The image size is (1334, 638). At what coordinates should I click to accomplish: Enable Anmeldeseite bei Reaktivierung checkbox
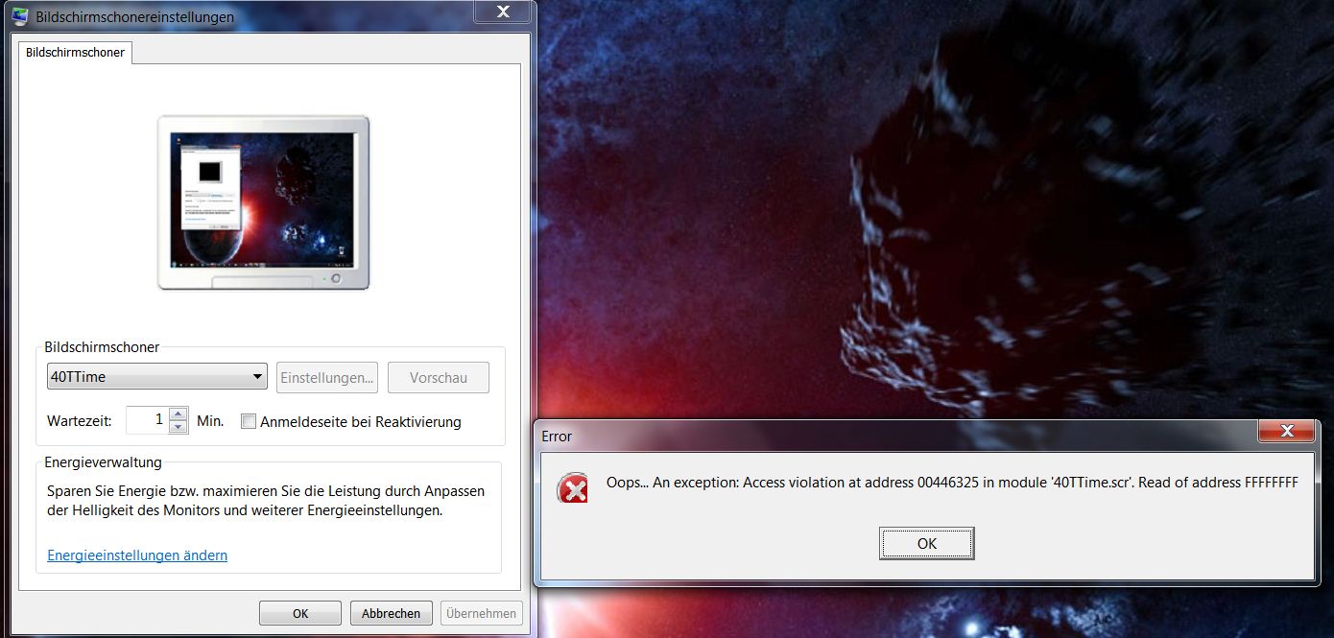pyautogui.click(x=249, y=421)
